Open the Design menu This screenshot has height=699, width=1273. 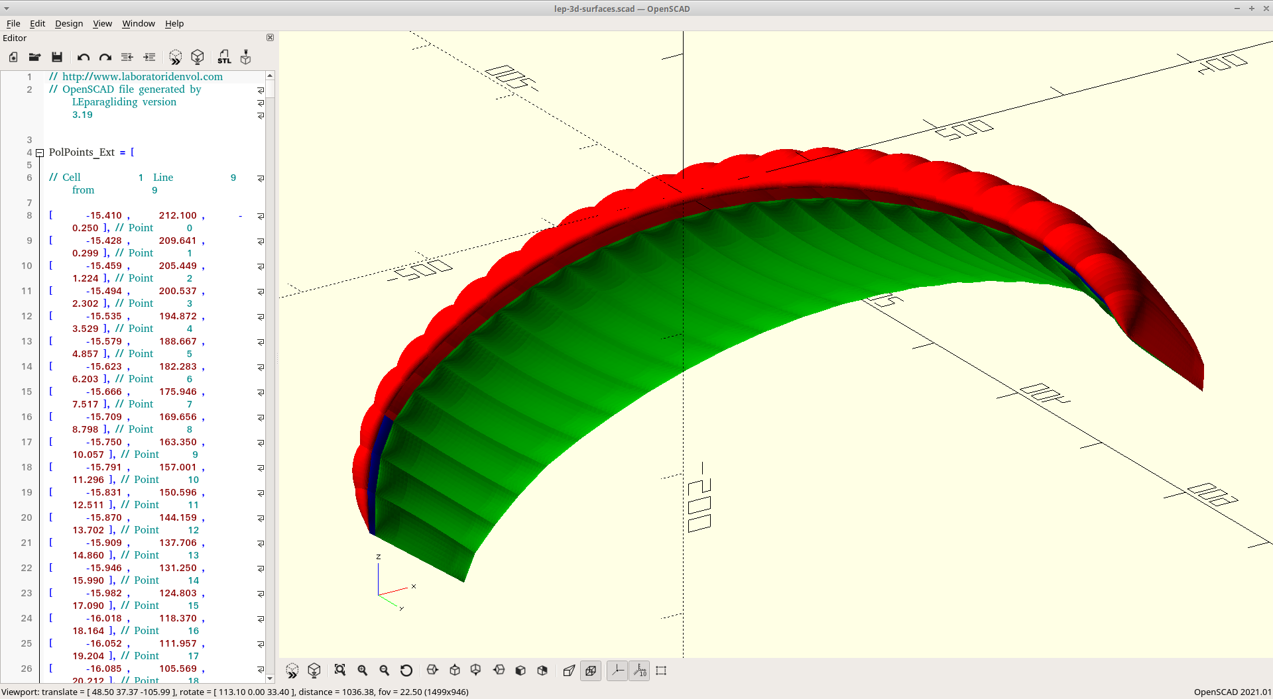pyautogui.click(x=69, y=23)
